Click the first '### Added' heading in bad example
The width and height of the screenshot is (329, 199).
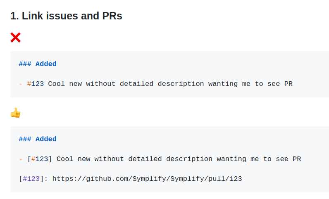(x=38, y=64)
